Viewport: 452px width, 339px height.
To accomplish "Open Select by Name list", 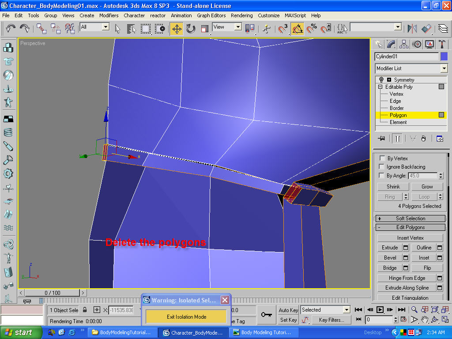I will click(131, 29).
